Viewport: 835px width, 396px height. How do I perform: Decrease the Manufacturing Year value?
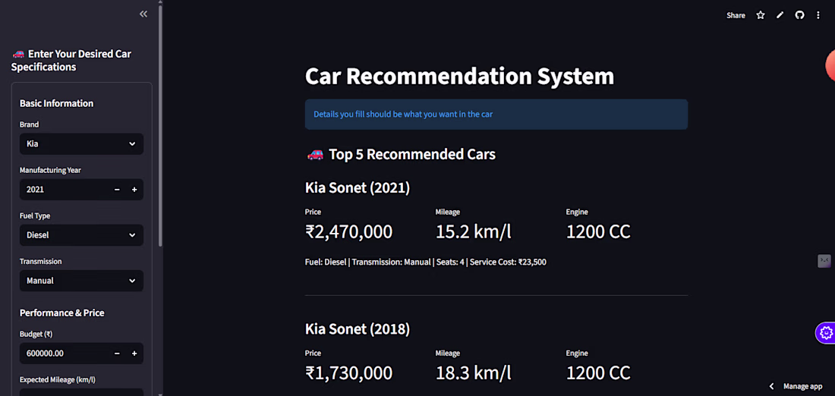117,190
